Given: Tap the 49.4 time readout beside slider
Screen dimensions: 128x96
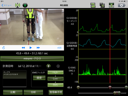Looking at the screenshot, I should [70, 88].
